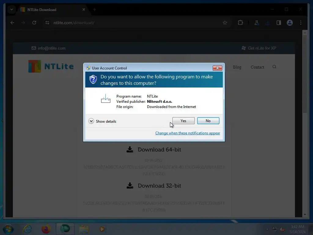Click the active green browser taskbar icon
313x235 pixels.
coord(65,229)
